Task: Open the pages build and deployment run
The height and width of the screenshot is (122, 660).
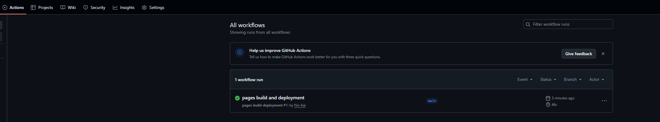Action: point(273,98)
